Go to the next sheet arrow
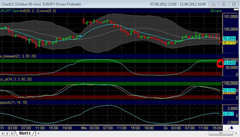The width and height of the screenshot is (240, 137). pyautogui.click(x=7, y=134)
